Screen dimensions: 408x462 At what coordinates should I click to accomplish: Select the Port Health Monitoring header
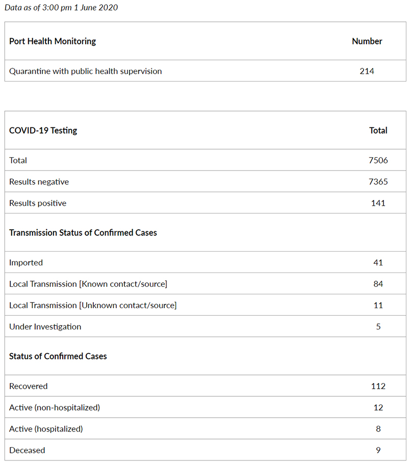point(53,41)
